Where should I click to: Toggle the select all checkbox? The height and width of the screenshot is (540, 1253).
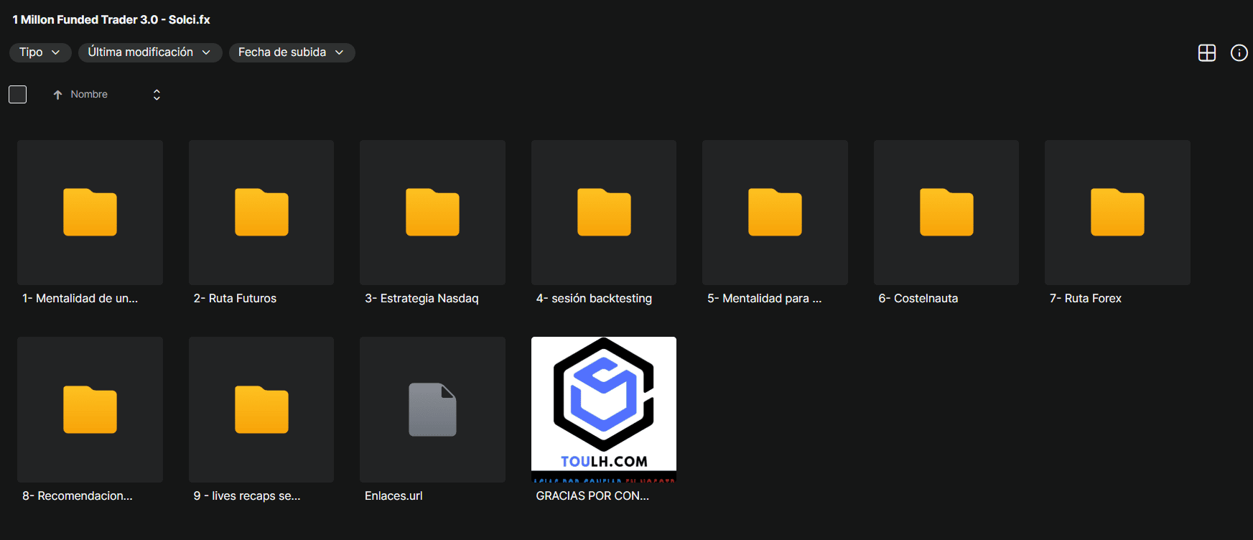click(18, 94)
